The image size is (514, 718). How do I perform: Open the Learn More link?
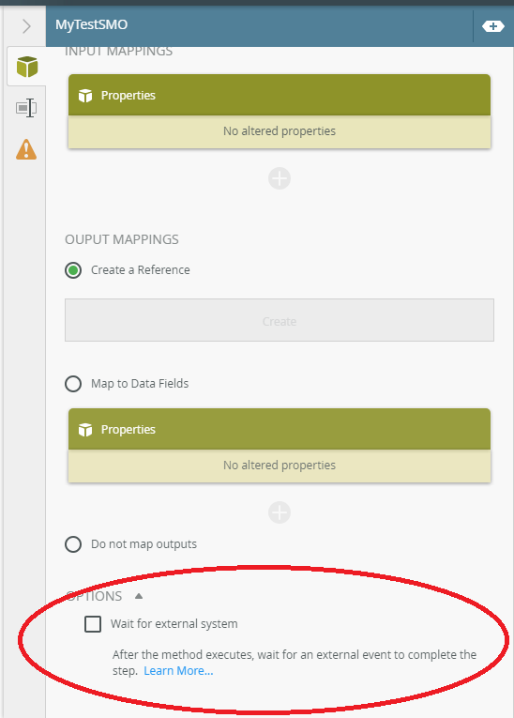click(x=178, y=671)
